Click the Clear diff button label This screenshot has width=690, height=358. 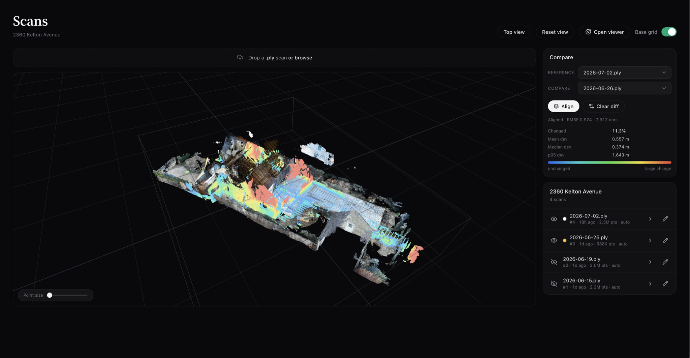coord(607,106)
